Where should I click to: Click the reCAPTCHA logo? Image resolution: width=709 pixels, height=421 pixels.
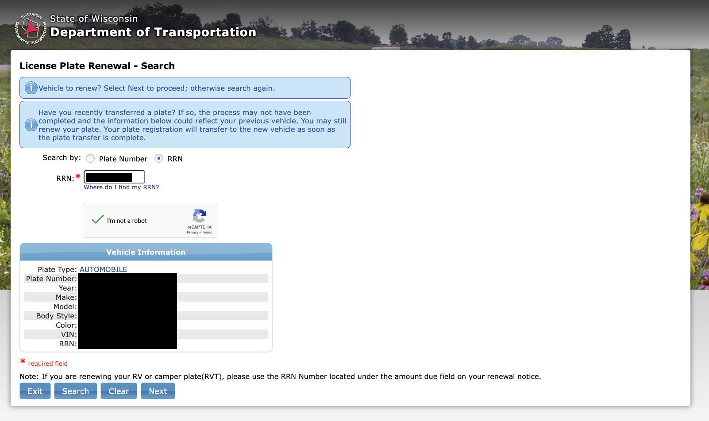[x=199, y=216]
